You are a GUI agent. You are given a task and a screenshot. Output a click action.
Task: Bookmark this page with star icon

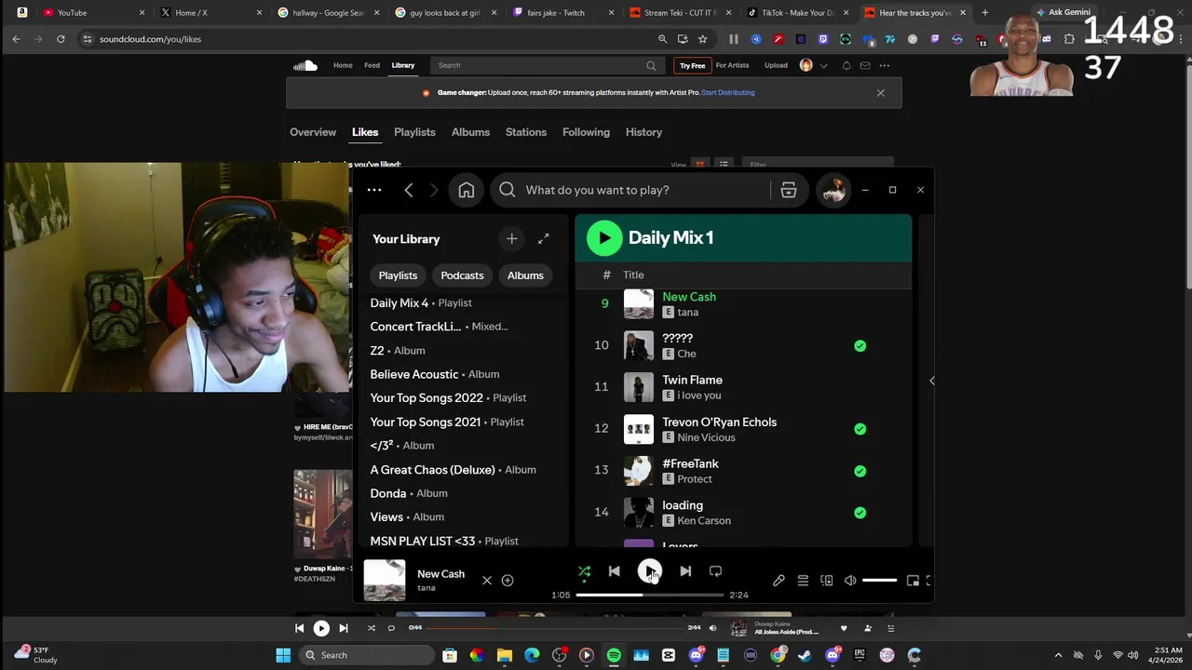pos(703,39)
